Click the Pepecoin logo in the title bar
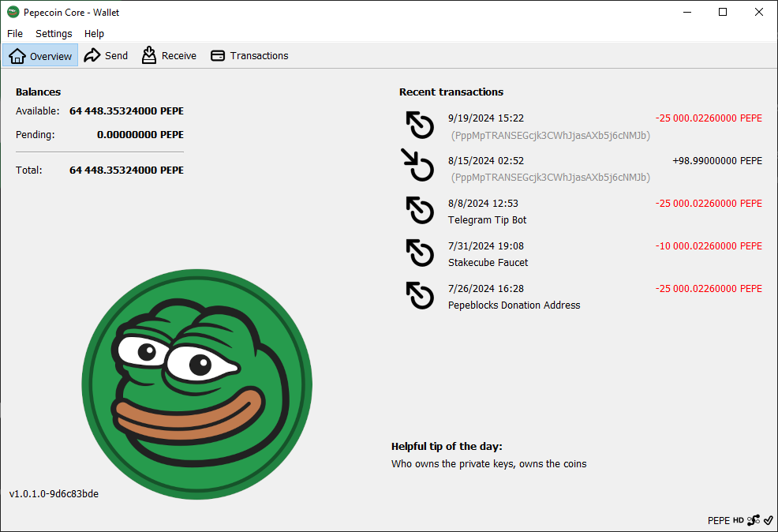 (x=12, y=12)
